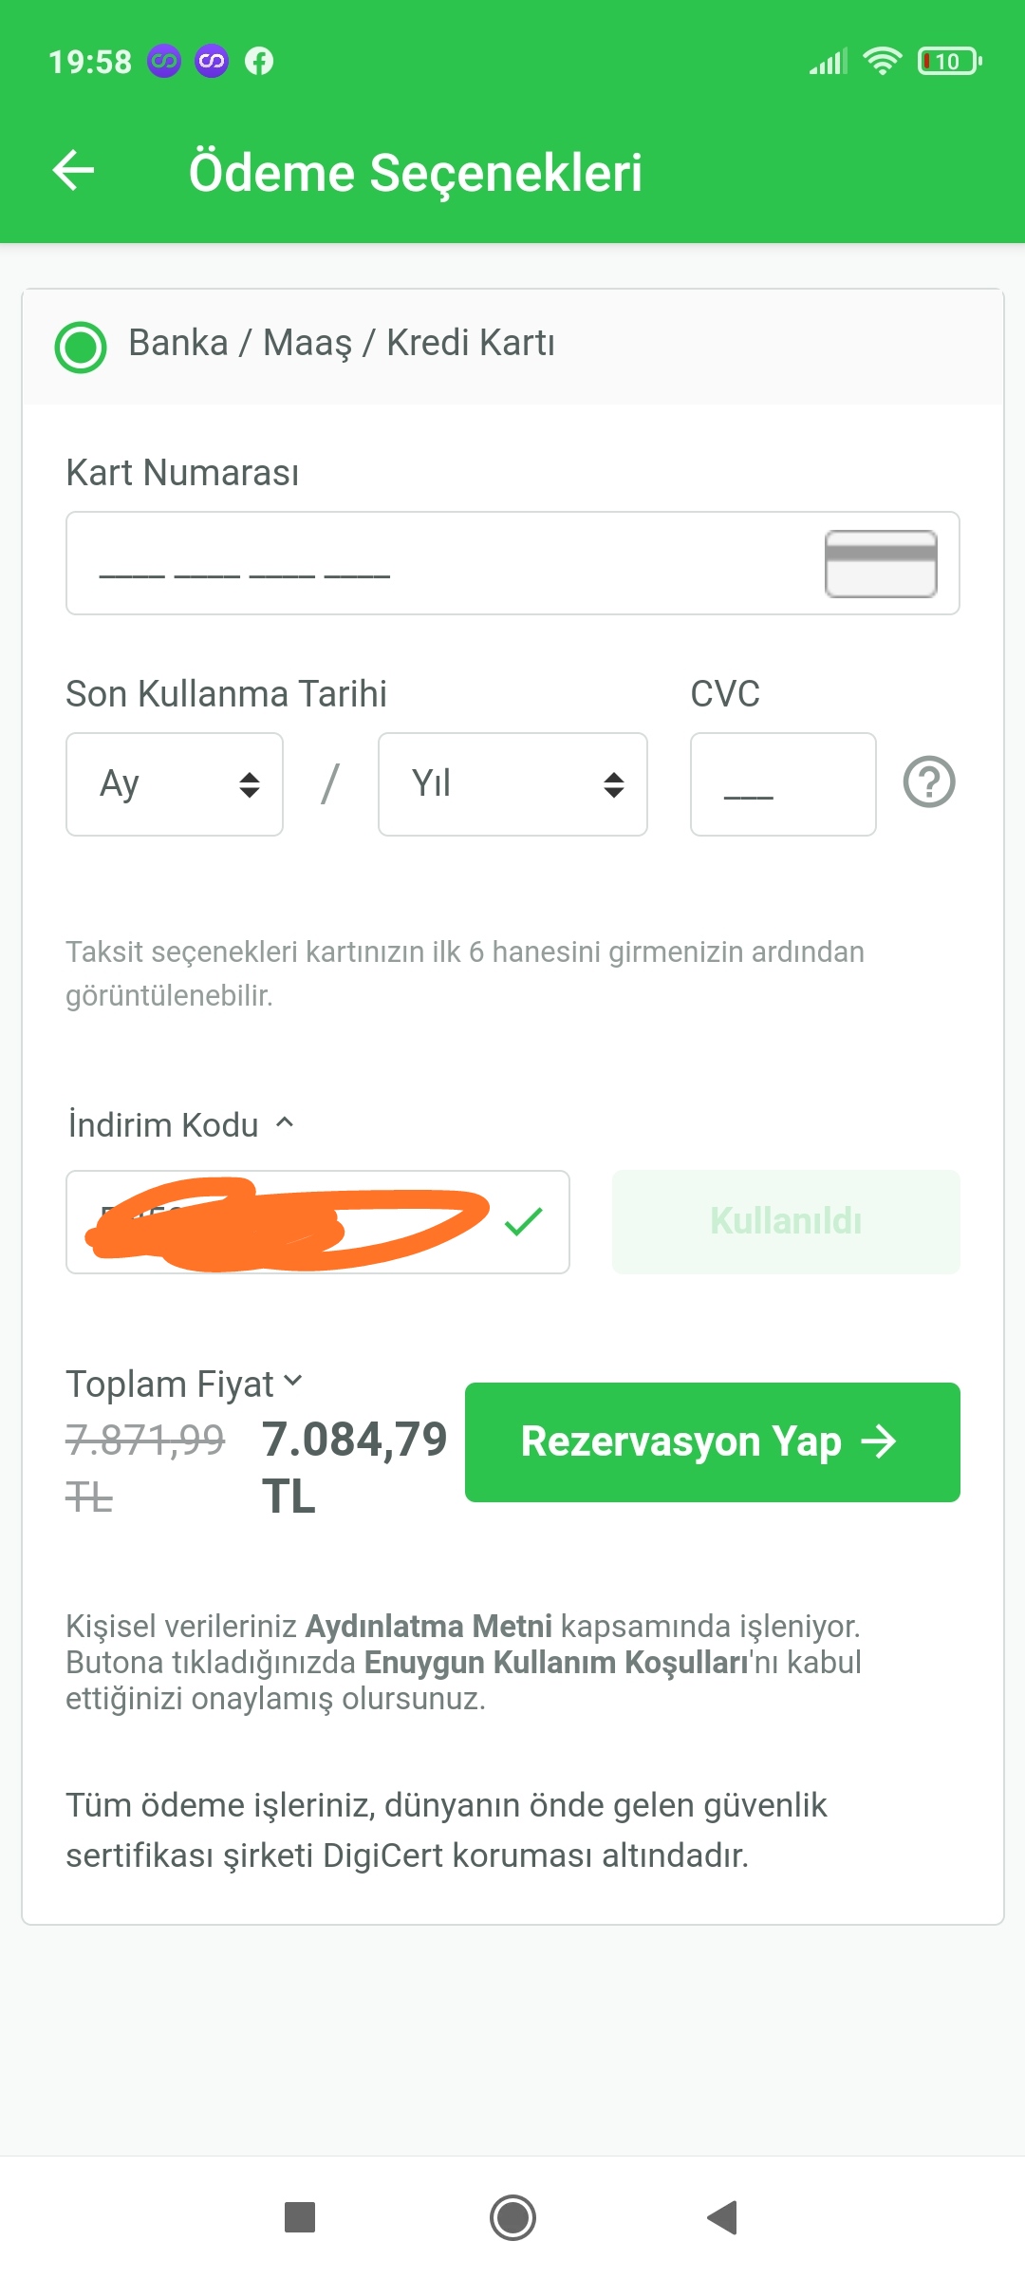
Task: Tap the Kullanıldı button
Action: coord(786,1222)
